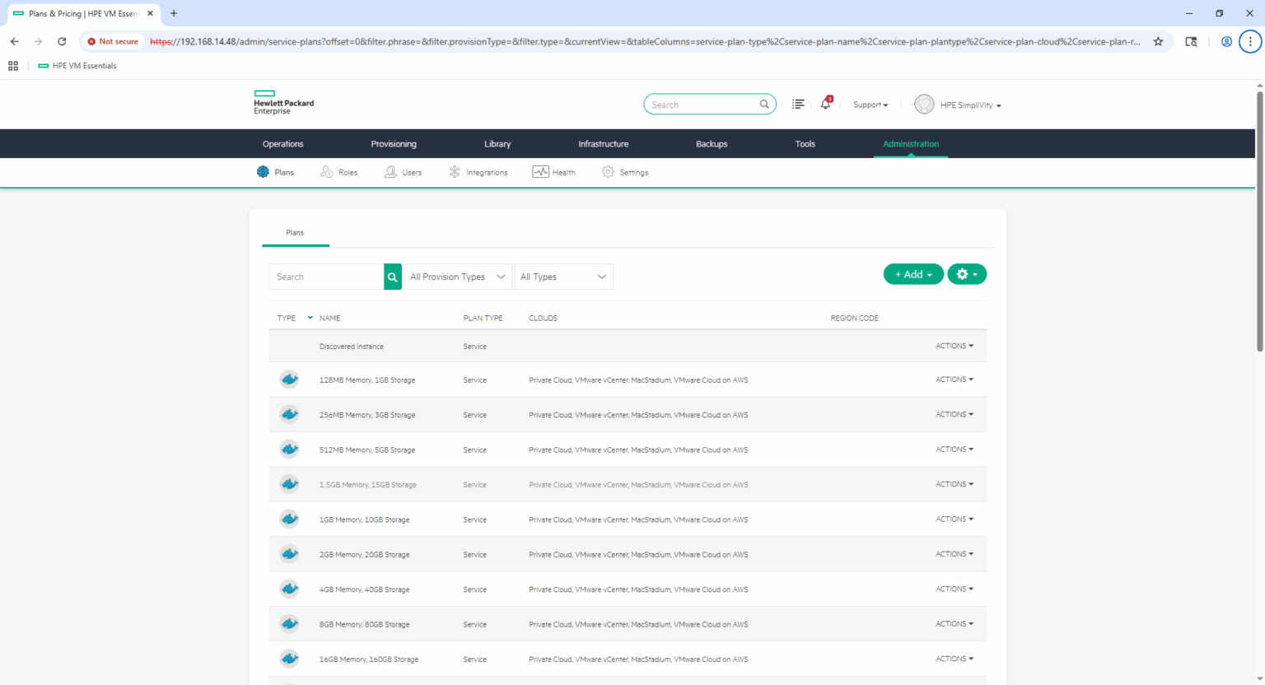1265x685 pixels.
Task: Expand the All Provision Types dropdown
Action: point(458,277)
